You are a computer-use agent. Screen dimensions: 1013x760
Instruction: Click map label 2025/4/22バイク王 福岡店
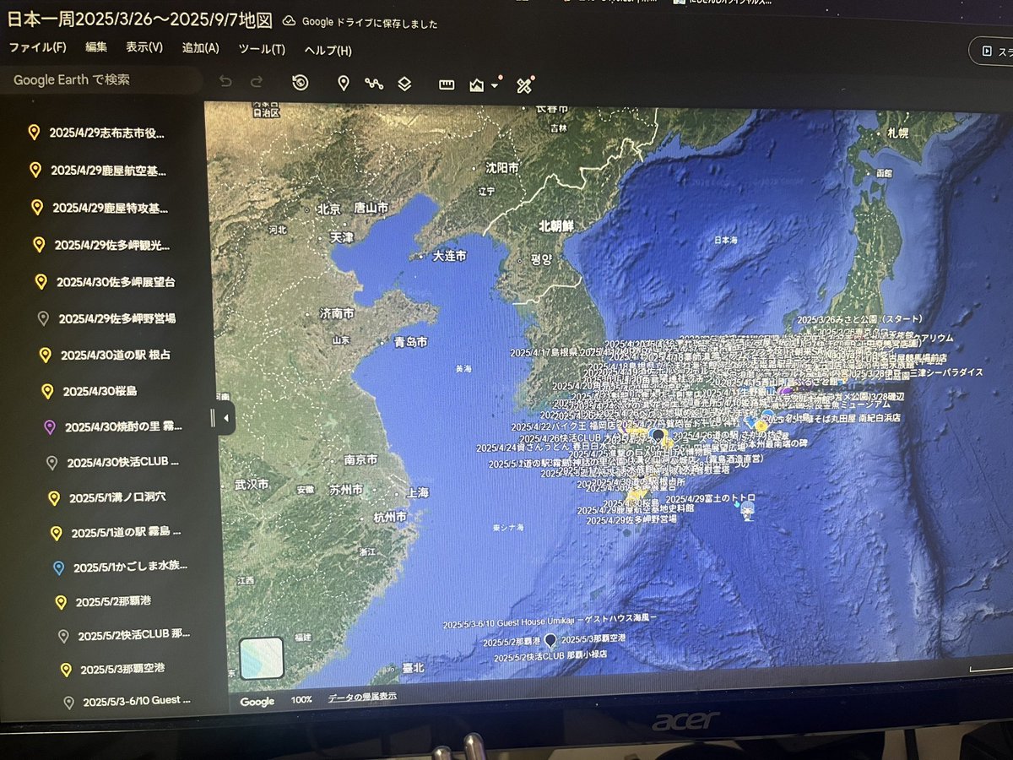(x=564, y=427)
